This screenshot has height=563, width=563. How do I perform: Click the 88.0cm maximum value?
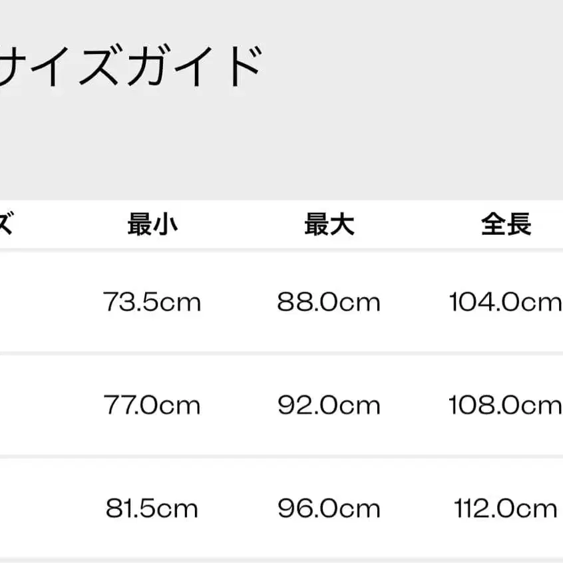pyautogui.click(x=329, y=303)
